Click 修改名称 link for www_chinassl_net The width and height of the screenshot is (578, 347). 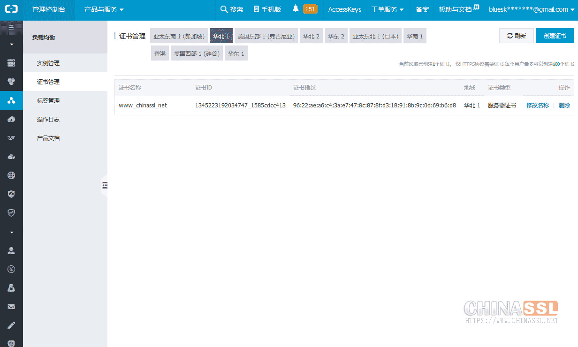[x=537, y=106]
